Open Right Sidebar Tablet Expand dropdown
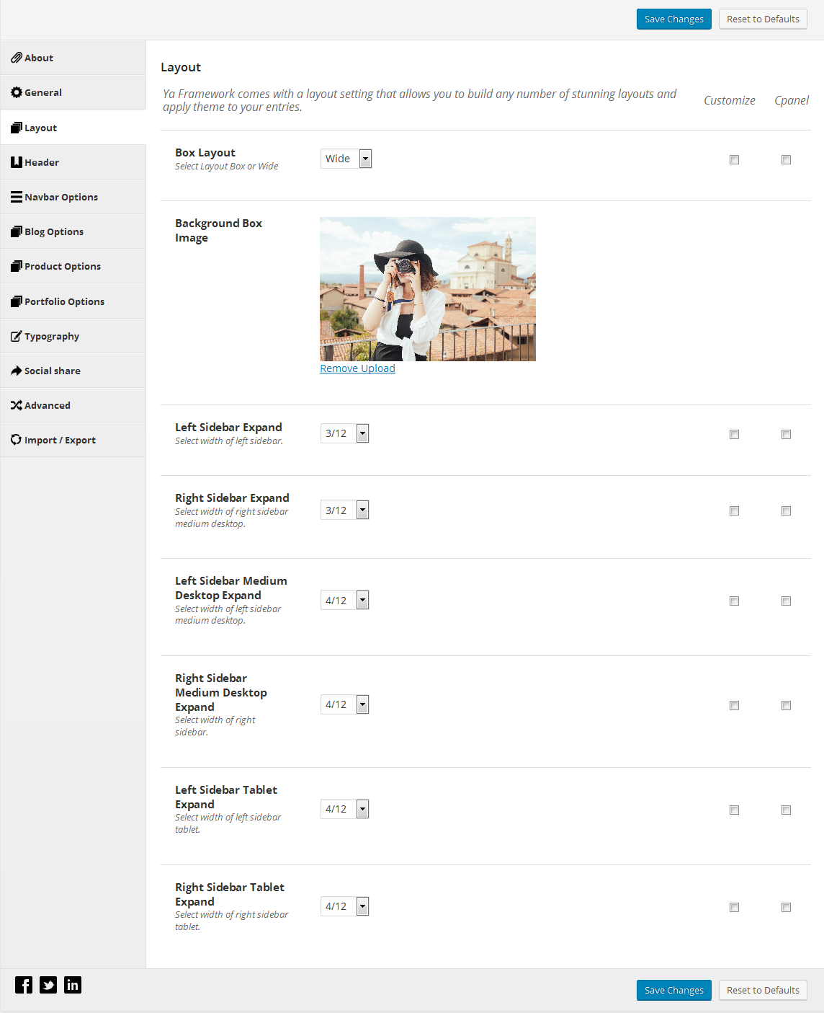This screenshot has height=1013, width=824. [x=345, y=906]
